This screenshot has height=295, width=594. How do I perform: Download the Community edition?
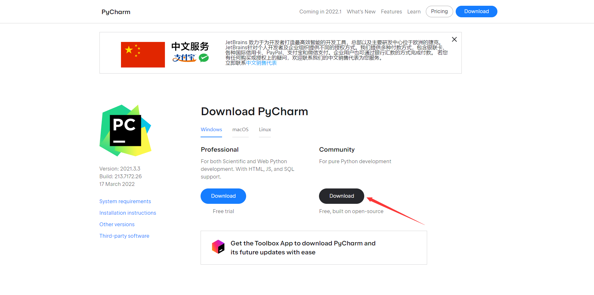[x=341, y=196]
